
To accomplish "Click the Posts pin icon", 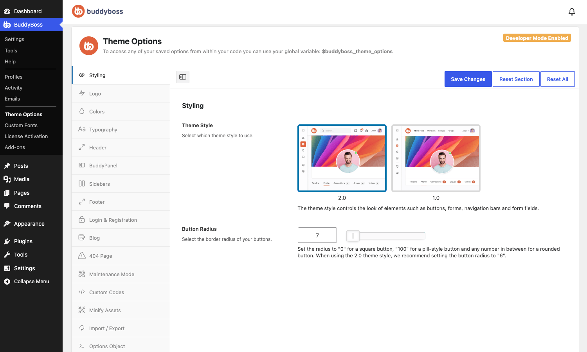I will [x=7, y=166].
